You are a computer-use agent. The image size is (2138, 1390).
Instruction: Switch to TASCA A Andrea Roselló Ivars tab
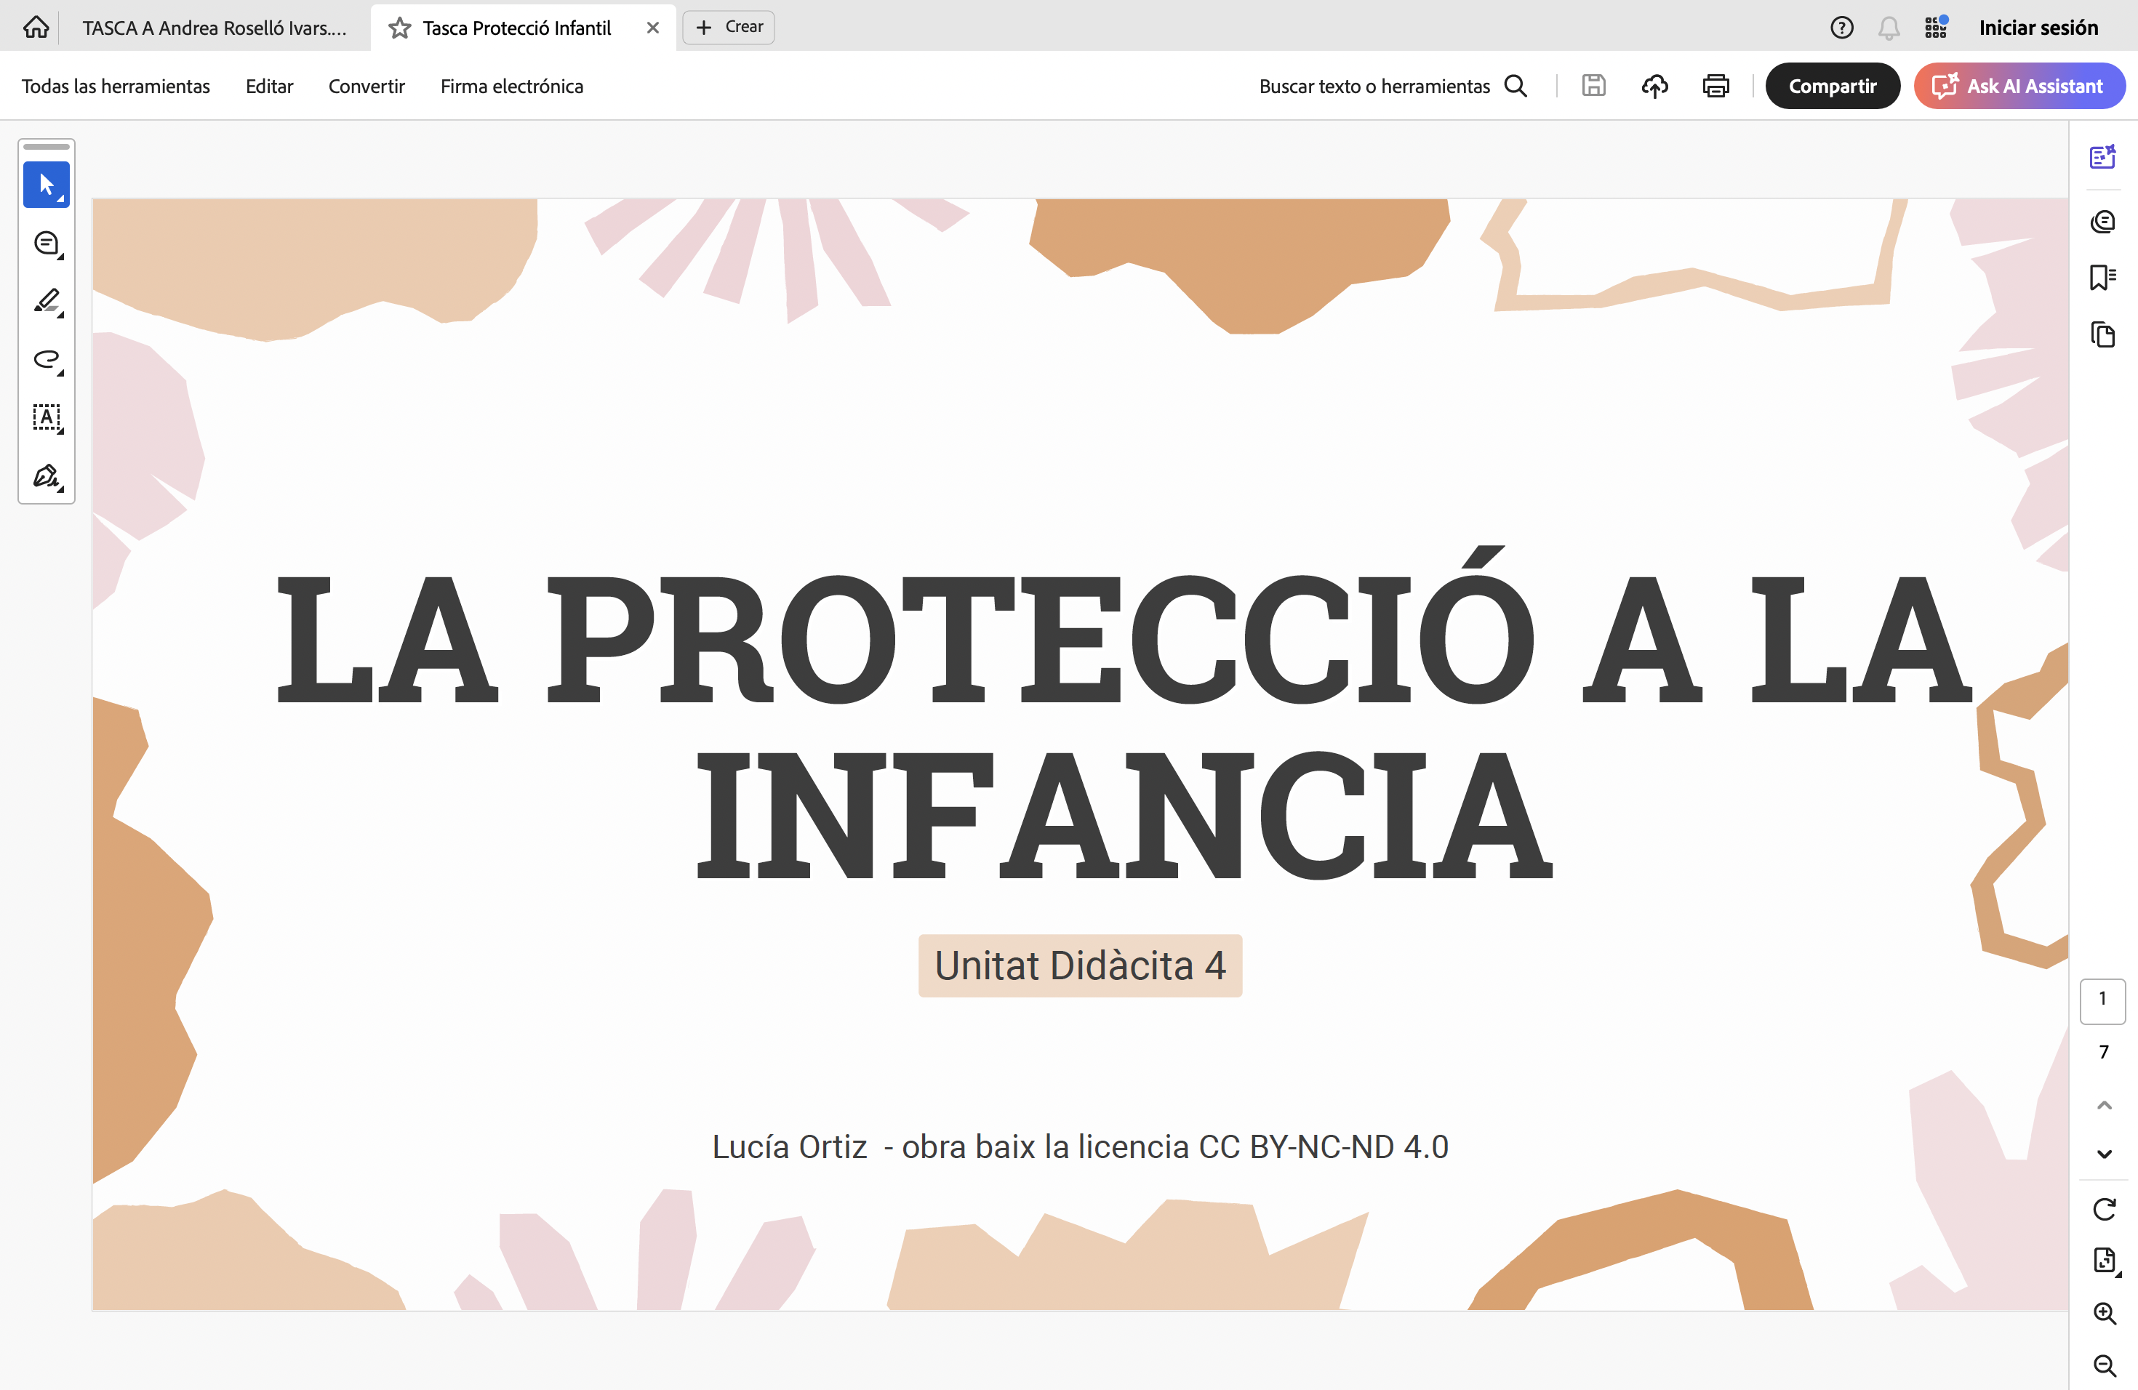point(214,28)
